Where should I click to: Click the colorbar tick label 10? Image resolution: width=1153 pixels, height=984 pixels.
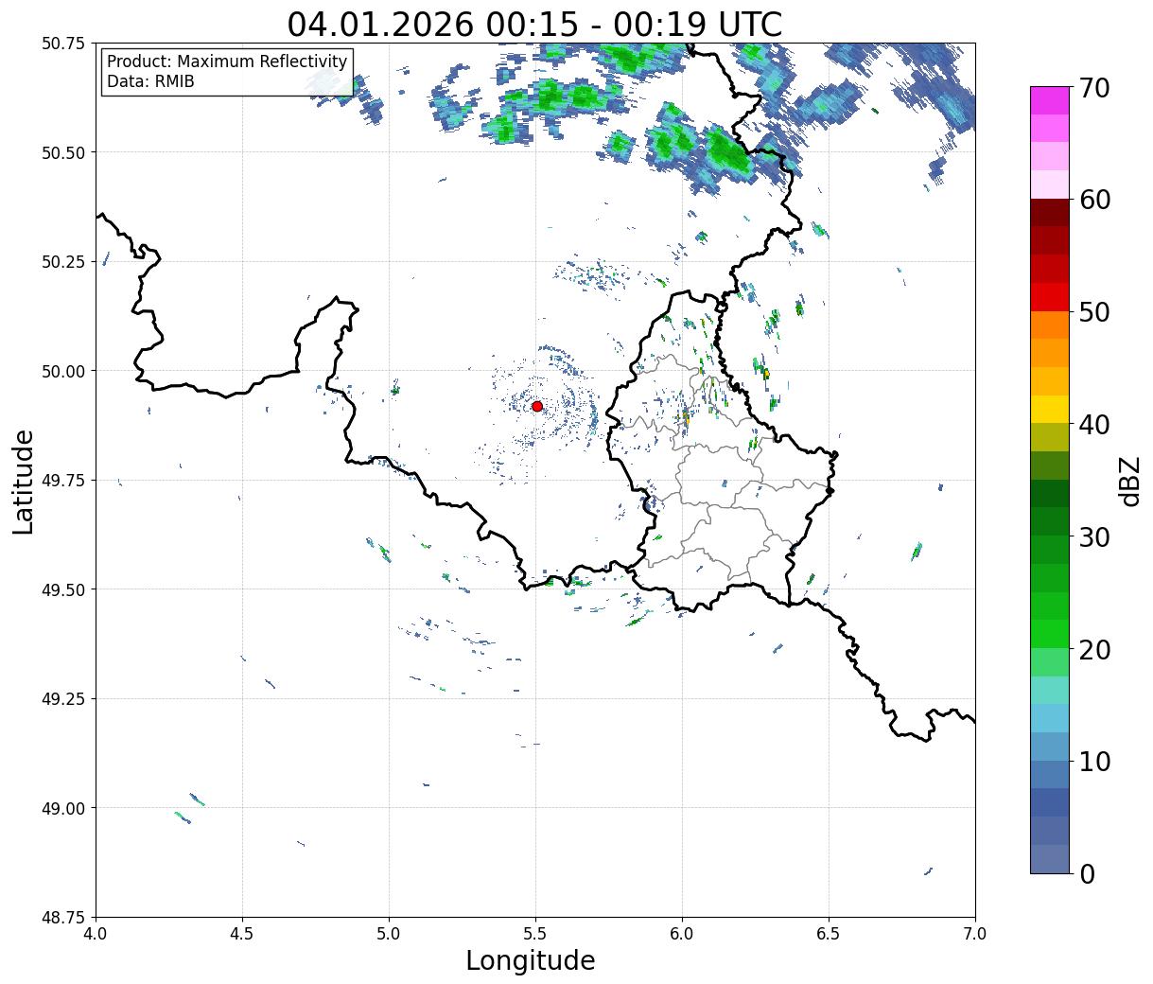pyautogui.click(x=1094, y=761)
